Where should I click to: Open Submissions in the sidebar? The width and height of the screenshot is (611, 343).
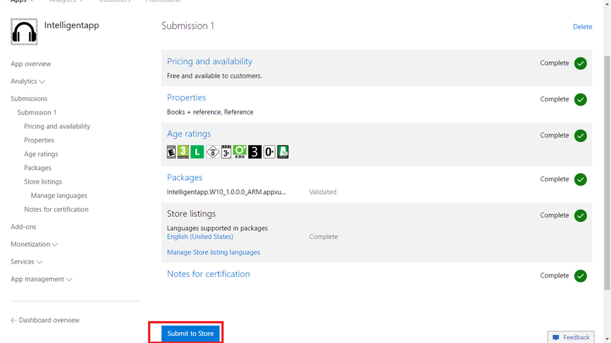29,98
